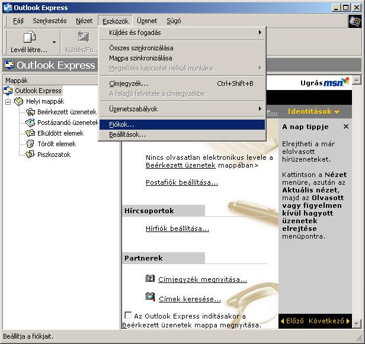Click the Postafiók beállítása… link
This screenshot has height=344, width=365.
point(182,182)
